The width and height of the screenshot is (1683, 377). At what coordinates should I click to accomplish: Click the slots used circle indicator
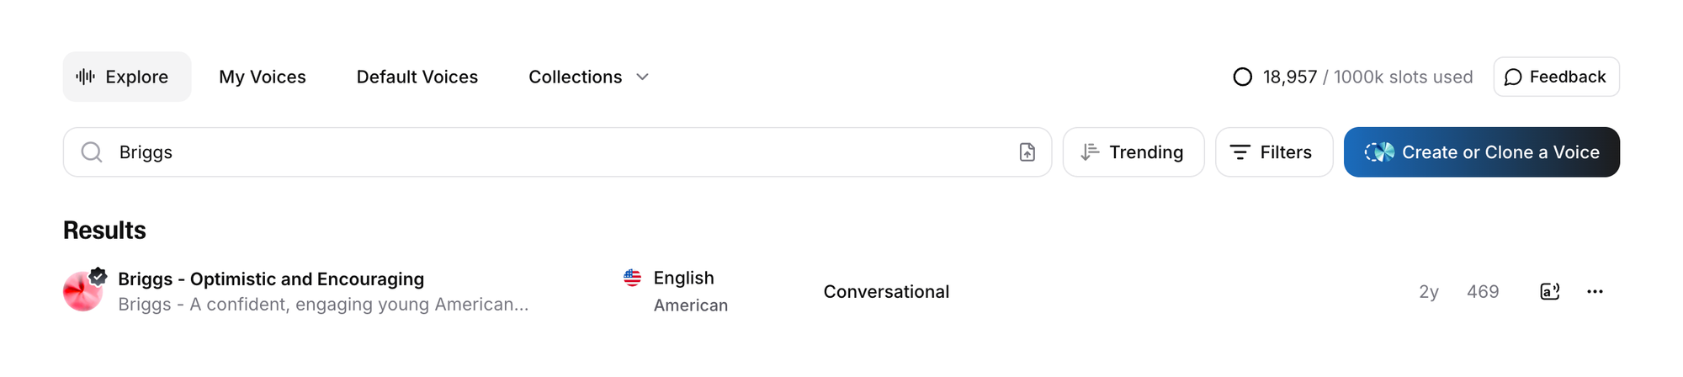[1242, 77]
